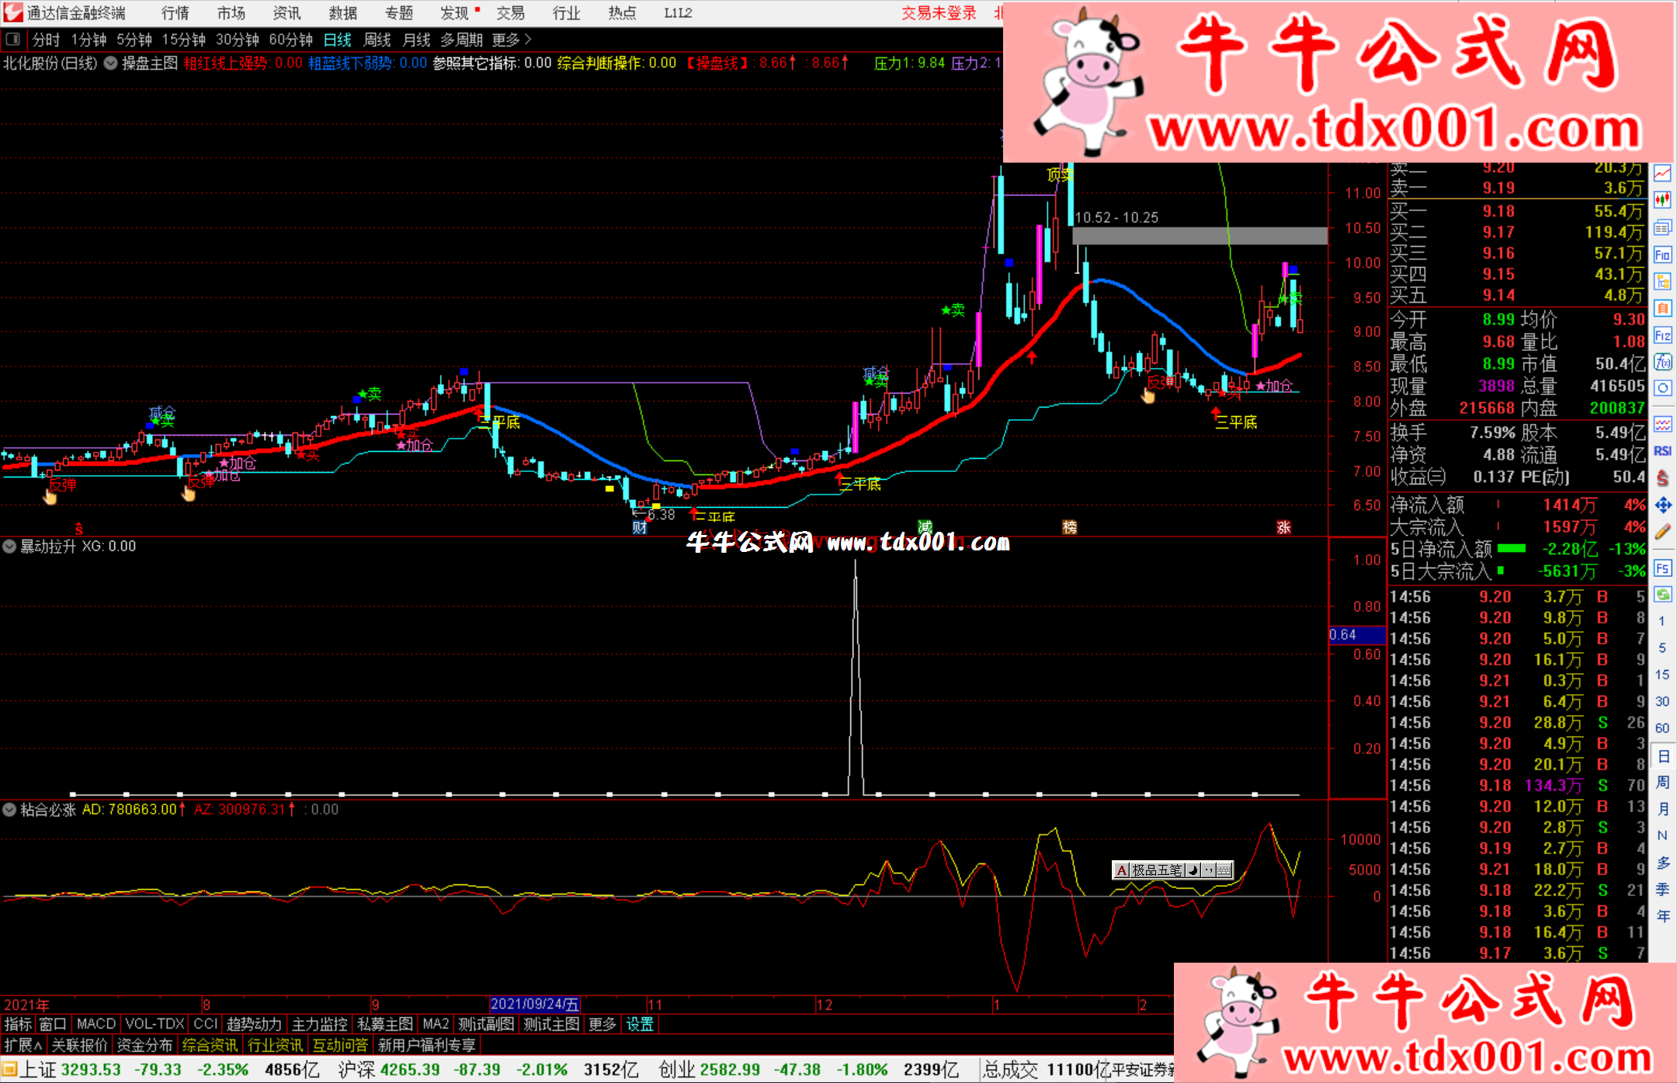Open the 数据 menu
This screenshot has height=1083, width=1677.
point(342,13)
